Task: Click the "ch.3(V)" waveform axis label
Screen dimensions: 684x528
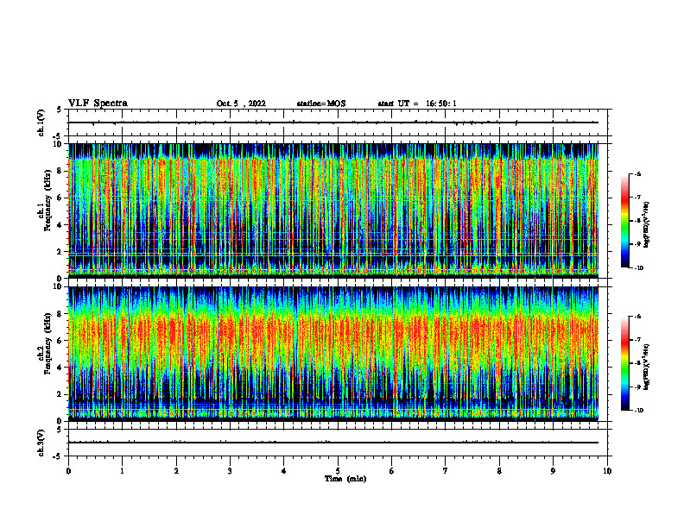Action: point(41,443)
